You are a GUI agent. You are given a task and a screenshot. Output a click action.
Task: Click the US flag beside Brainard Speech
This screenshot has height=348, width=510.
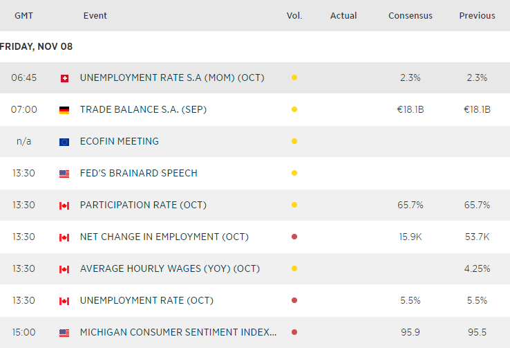pos(64,174)
